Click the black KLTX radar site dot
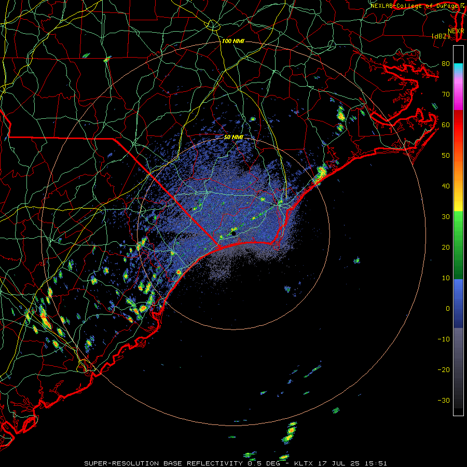Image resolution: width=467 pixels, height=467 pixels. coord(234,234)
